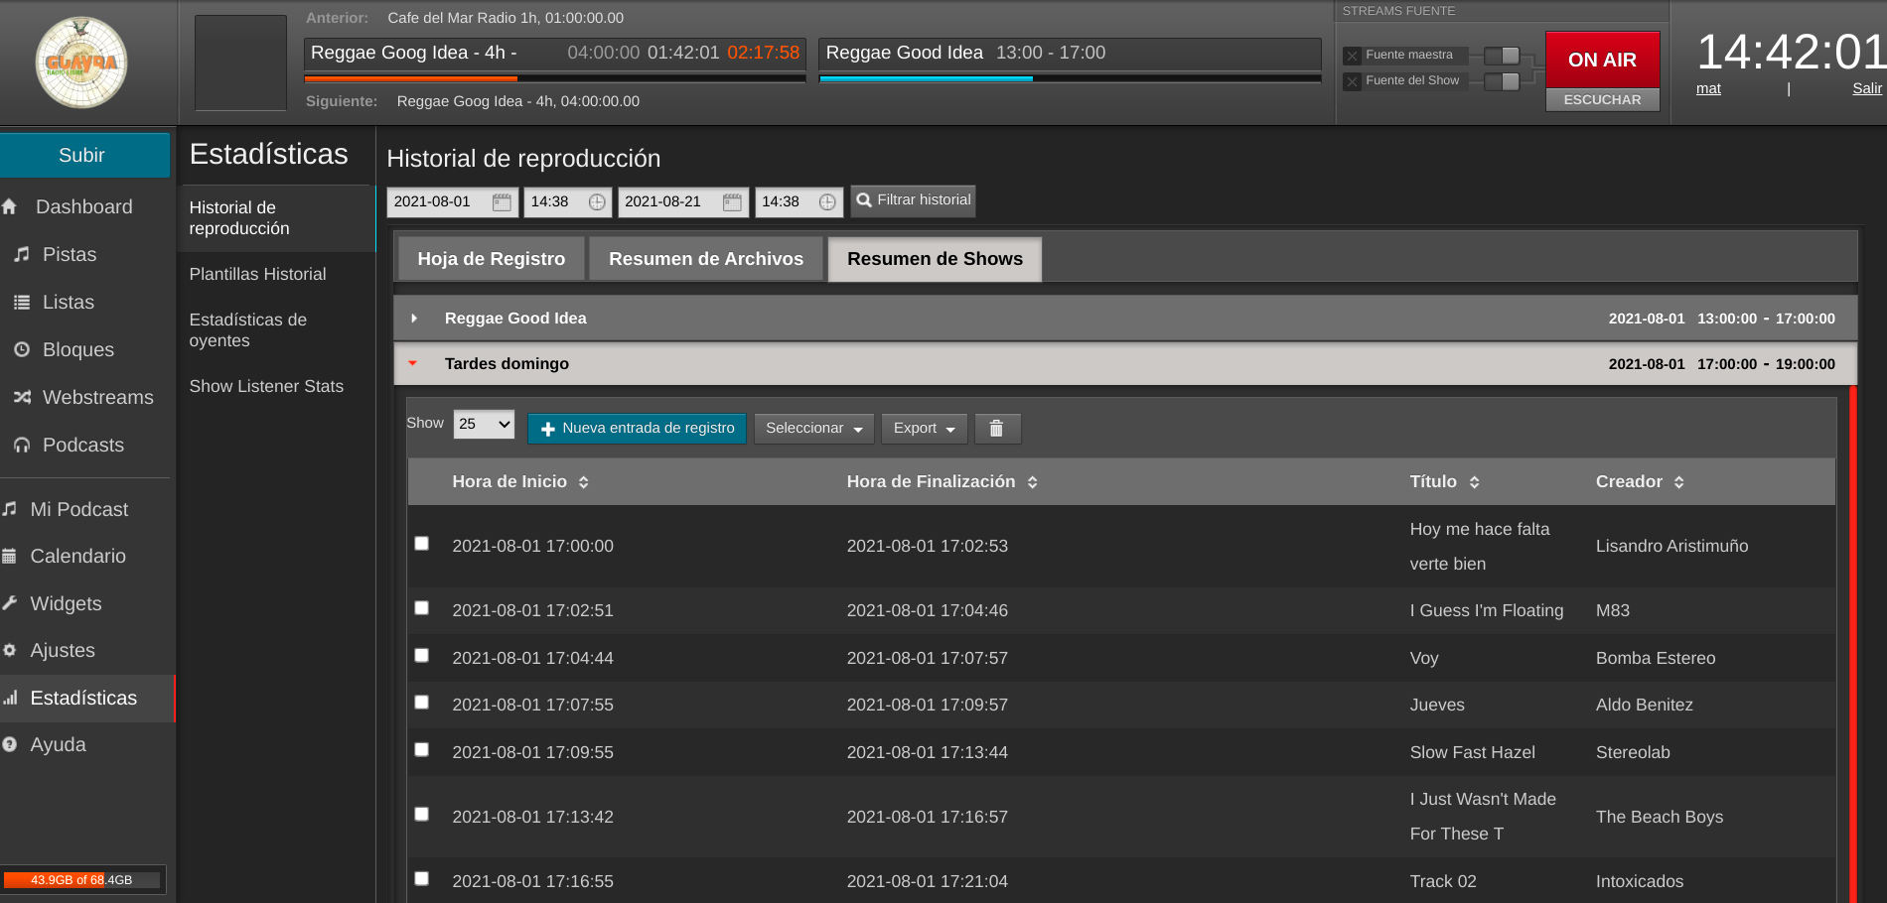Image resolution: width=1887 pixels, height=903 pixels.
Task: Open the Seleccionar dropdown
Action: [814, 429]
